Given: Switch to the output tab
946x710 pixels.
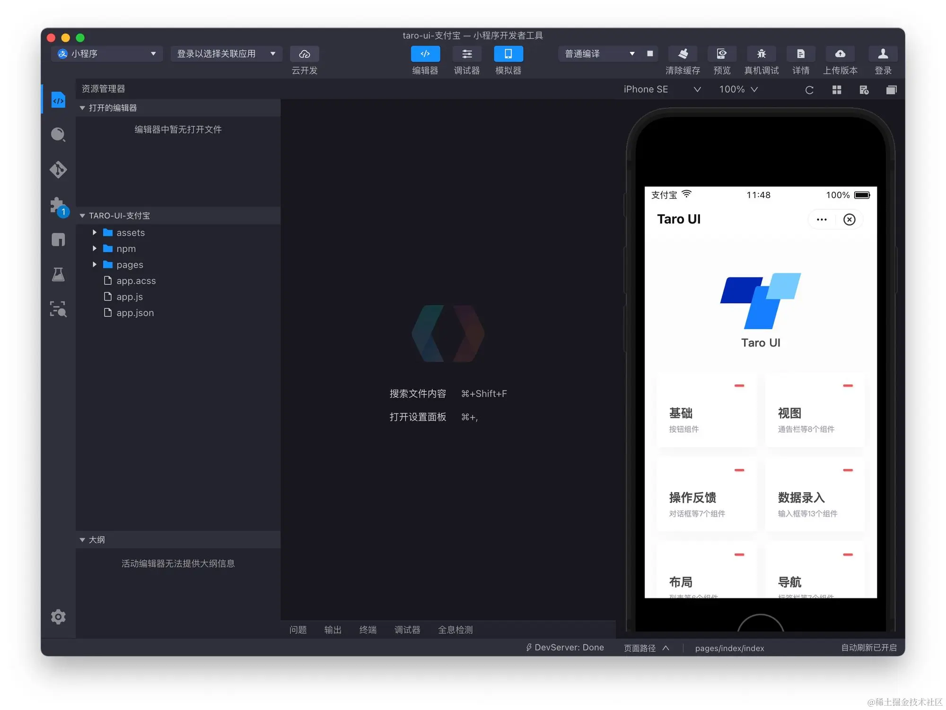Looking at the screenshot, I should pyautogui.click(x=333, y=630).
